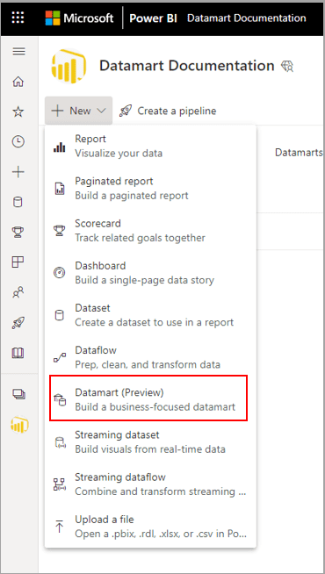Choose Report from the New menu
This screenshot has height=574, width=325.
pos(150,146)
